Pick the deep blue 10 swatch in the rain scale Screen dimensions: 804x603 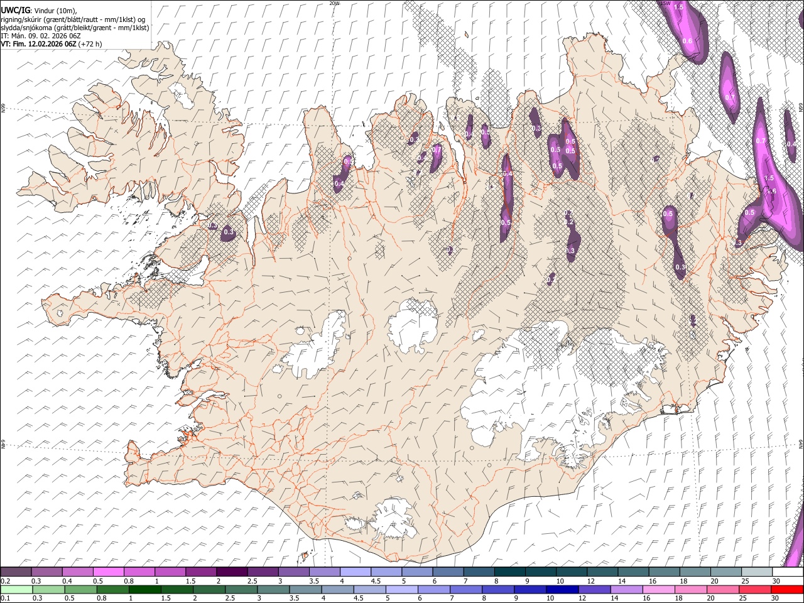(562, 589)
